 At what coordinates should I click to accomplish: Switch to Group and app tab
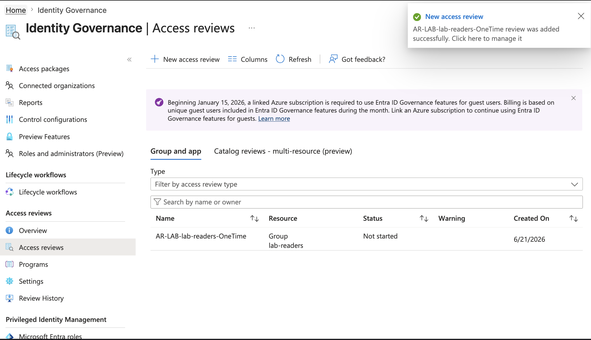176,151
